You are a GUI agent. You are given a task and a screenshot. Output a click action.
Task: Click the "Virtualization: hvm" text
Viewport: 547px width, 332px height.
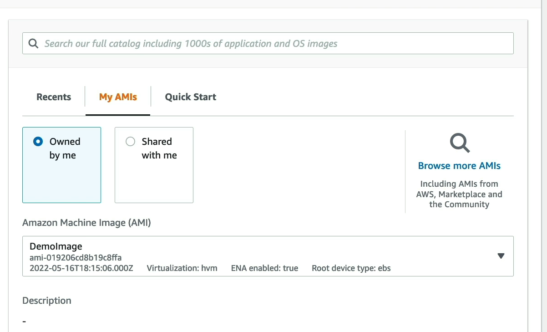(182, 268)
